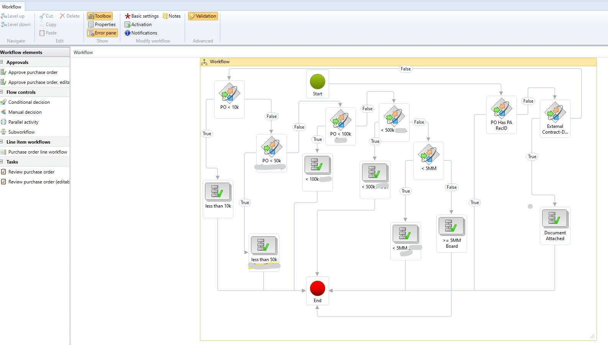The height and width of the screenshot is (345, 608).
Task: Toggle the Validation button
Action: (203, 16)
